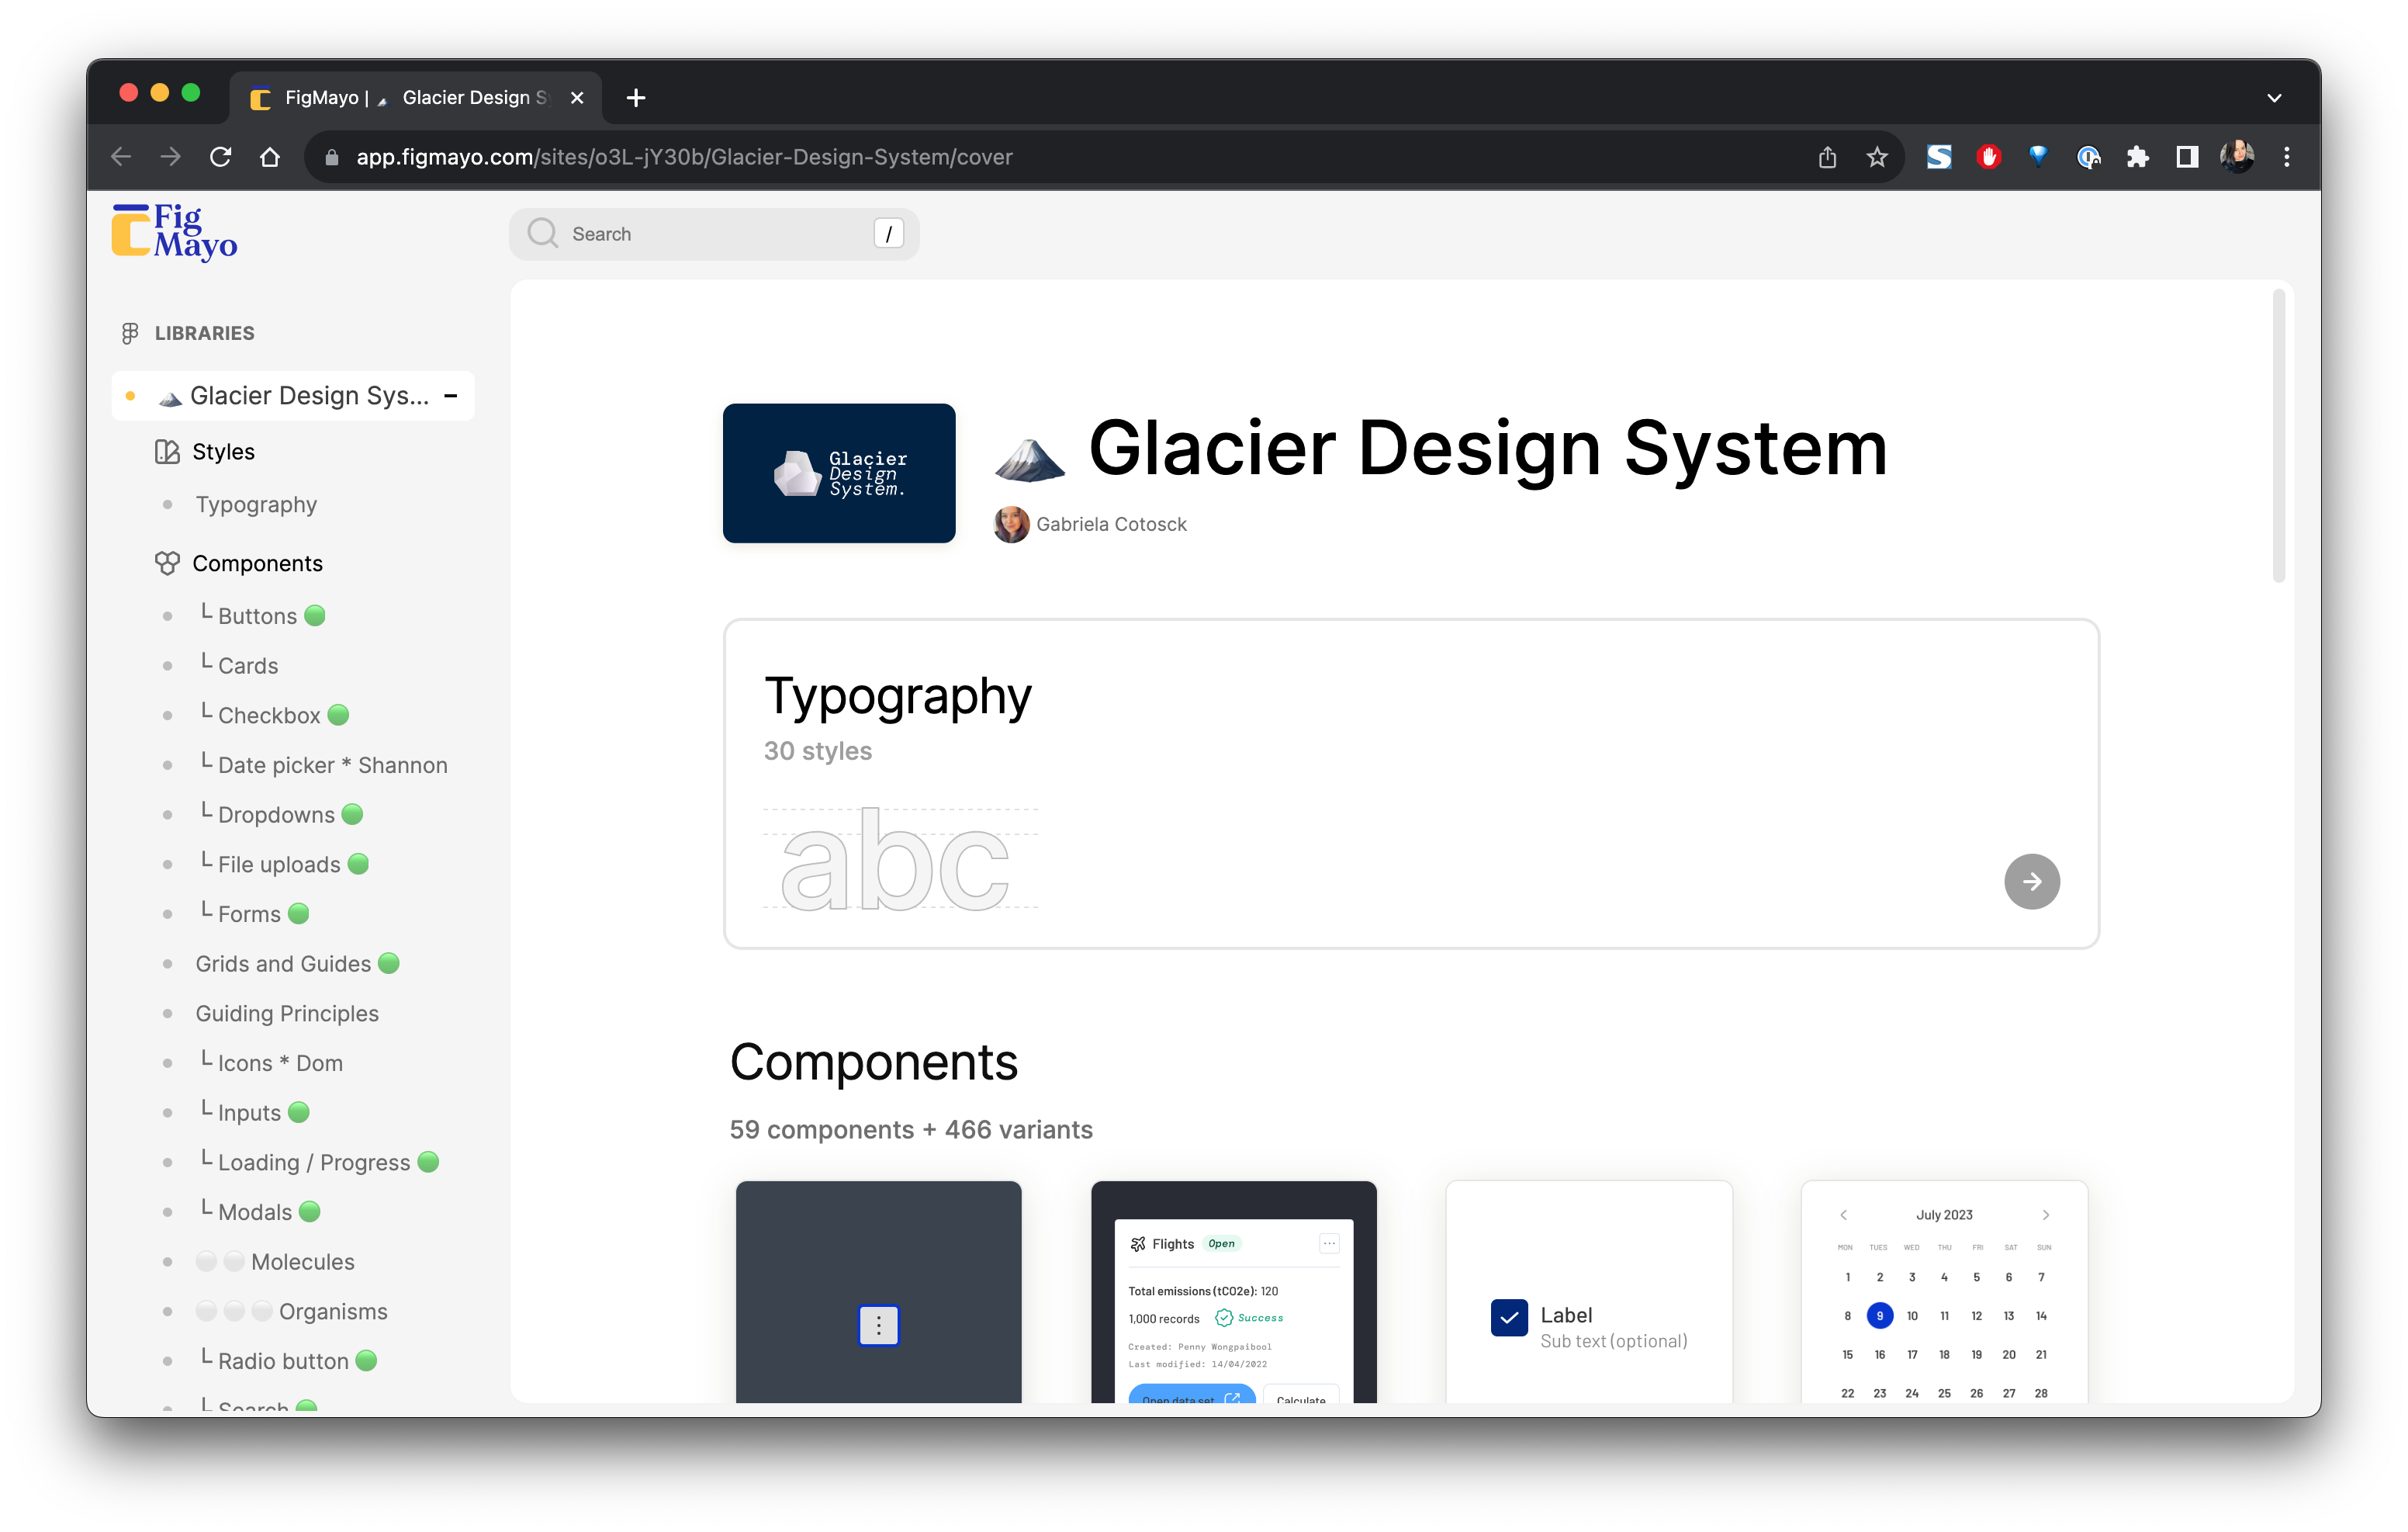Open the July 2023 date picker thumbnail

point(1943,1292)
